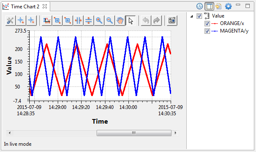Click the 100 value axis label

click(x=18, y=74)
